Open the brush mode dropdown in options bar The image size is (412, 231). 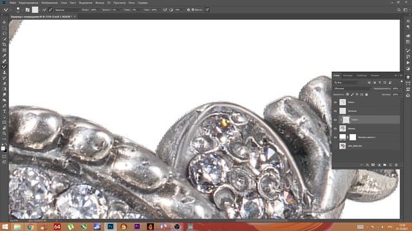[67, 10]
